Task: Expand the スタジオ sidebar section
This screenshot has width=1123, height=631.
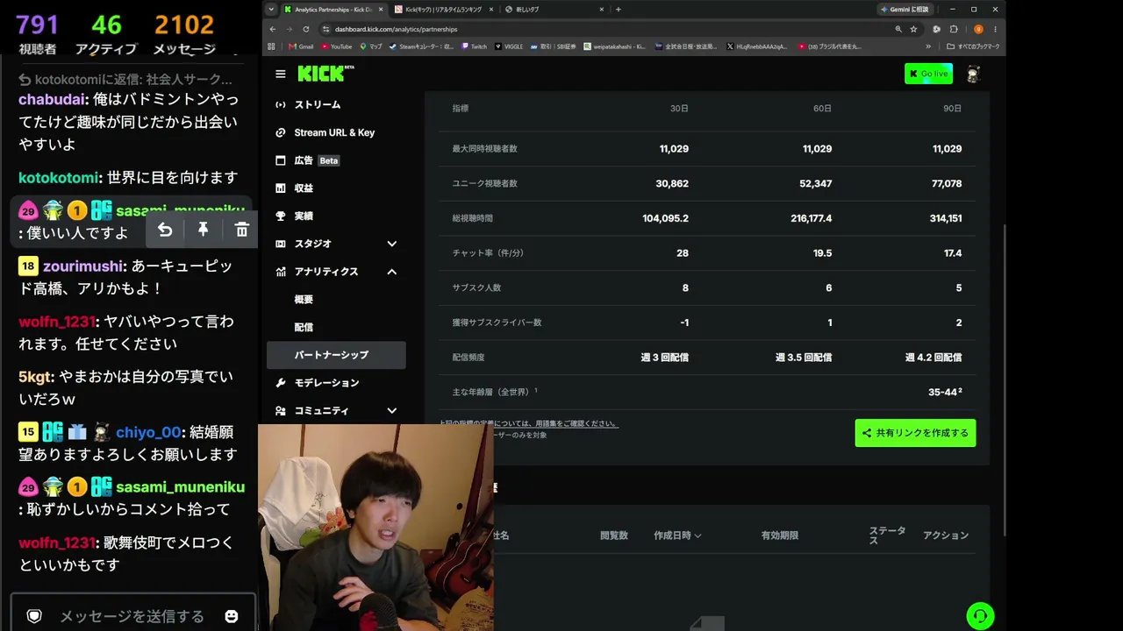Action: (x=392, y=244)
